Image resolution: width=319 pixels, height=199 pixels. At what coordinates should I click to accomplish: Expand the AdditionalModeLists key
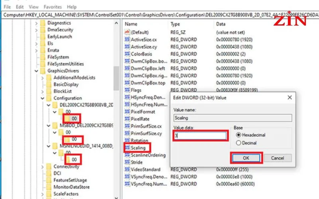point(43,78)
